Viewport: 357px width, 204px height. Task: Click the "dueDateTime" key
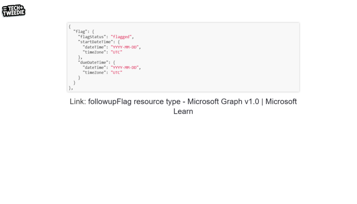(x=93, y=62)
